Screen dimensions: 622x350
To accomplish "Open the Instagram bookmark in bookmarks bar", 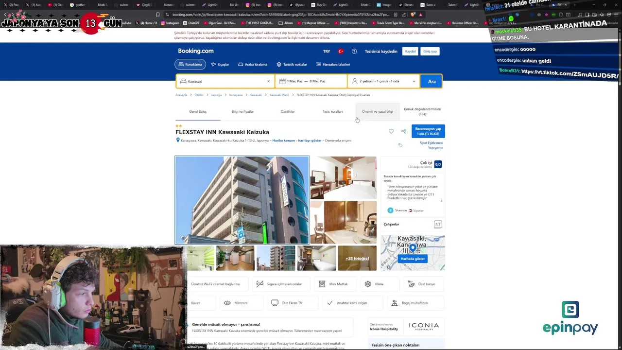I will pyautogui.click(x=170, y=23).
